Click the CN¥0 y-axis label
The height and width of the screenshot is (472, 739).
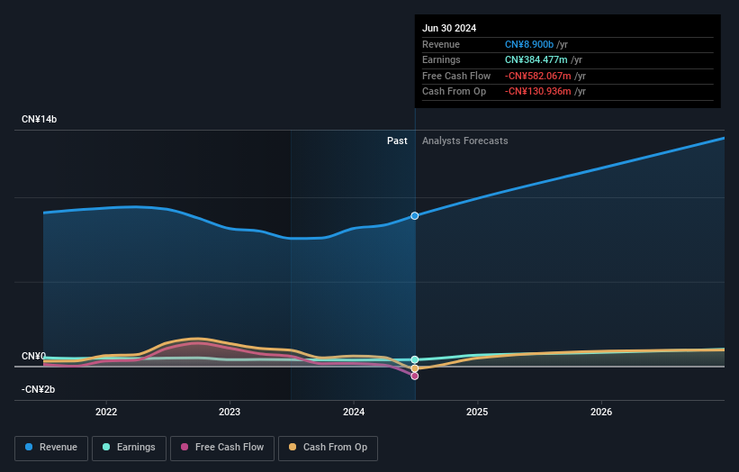click(33, 356)
